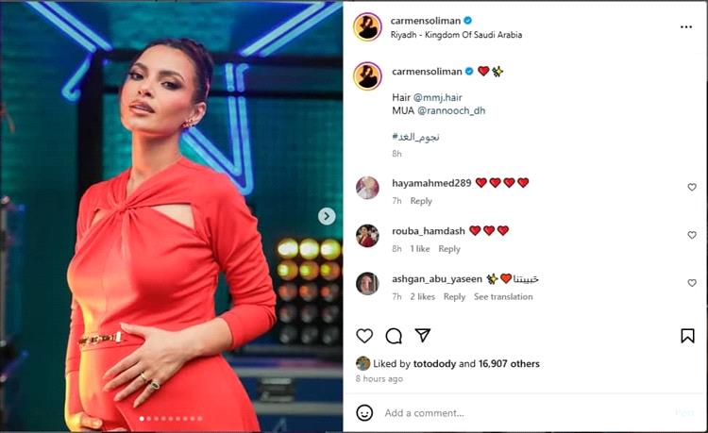708x433 pixels.
Task: Open Riyadh - Kingdom Of Saudi Arabia location
Action: 456,35
